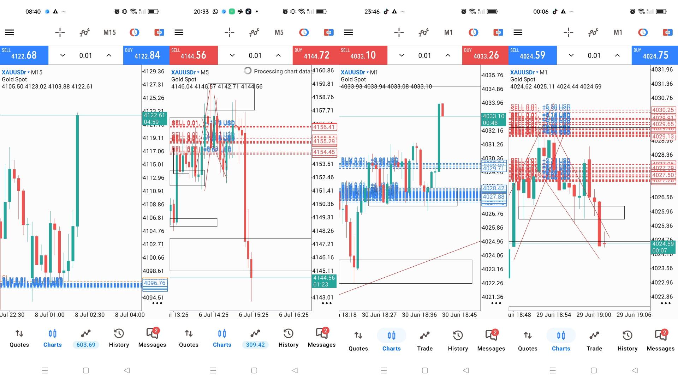Screen dimensions: 678x381
Task: Activate crosshair tool on M5 chart
Action: tap(230, 32)
